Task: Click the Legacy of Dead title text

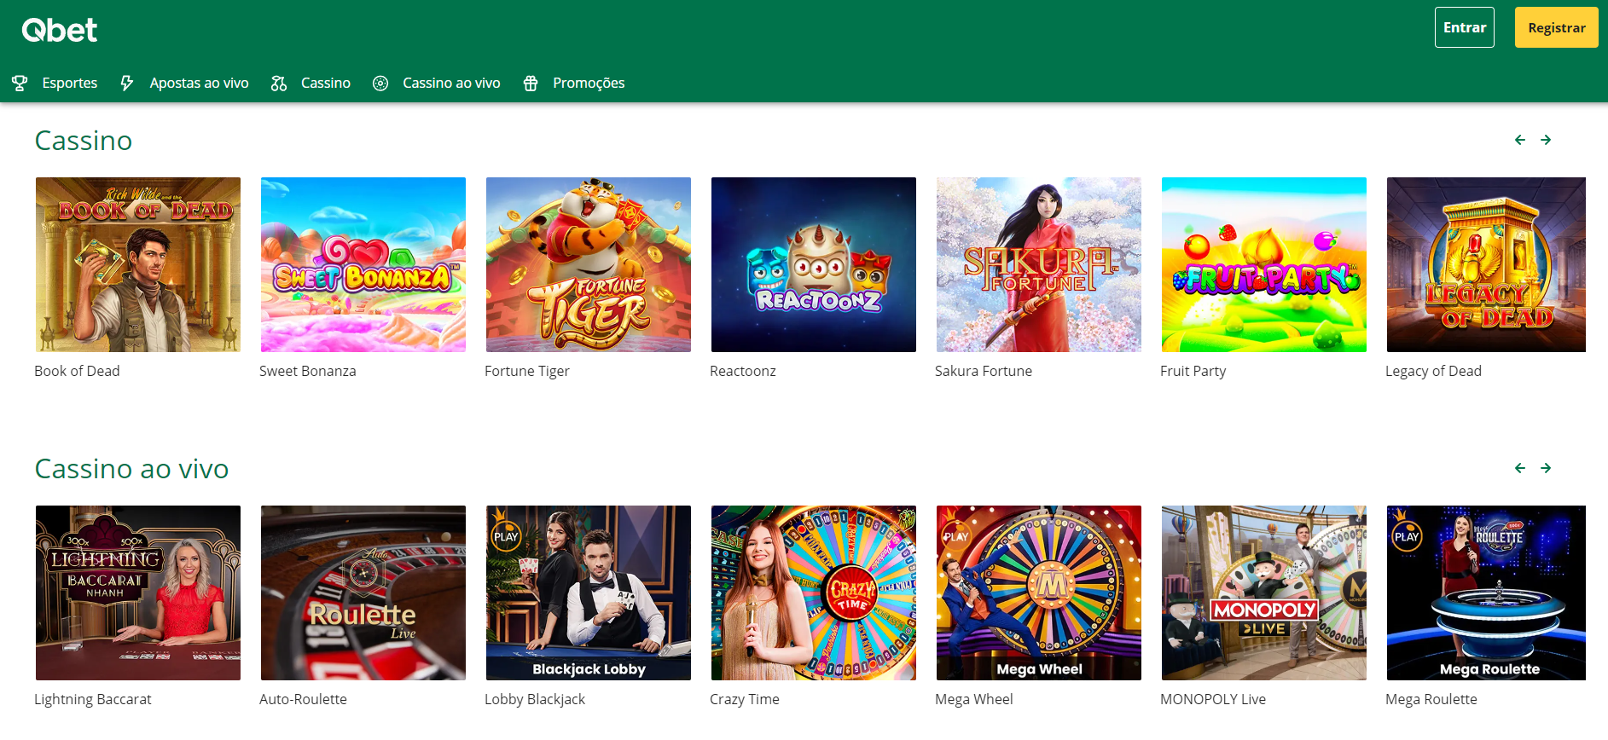Action: pyautogui.click(x=1433, y=371)
